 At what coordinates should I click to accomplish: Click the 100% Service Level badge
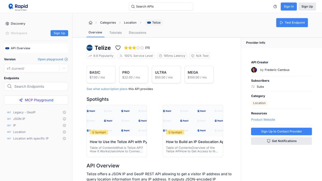tap(136, 56)
